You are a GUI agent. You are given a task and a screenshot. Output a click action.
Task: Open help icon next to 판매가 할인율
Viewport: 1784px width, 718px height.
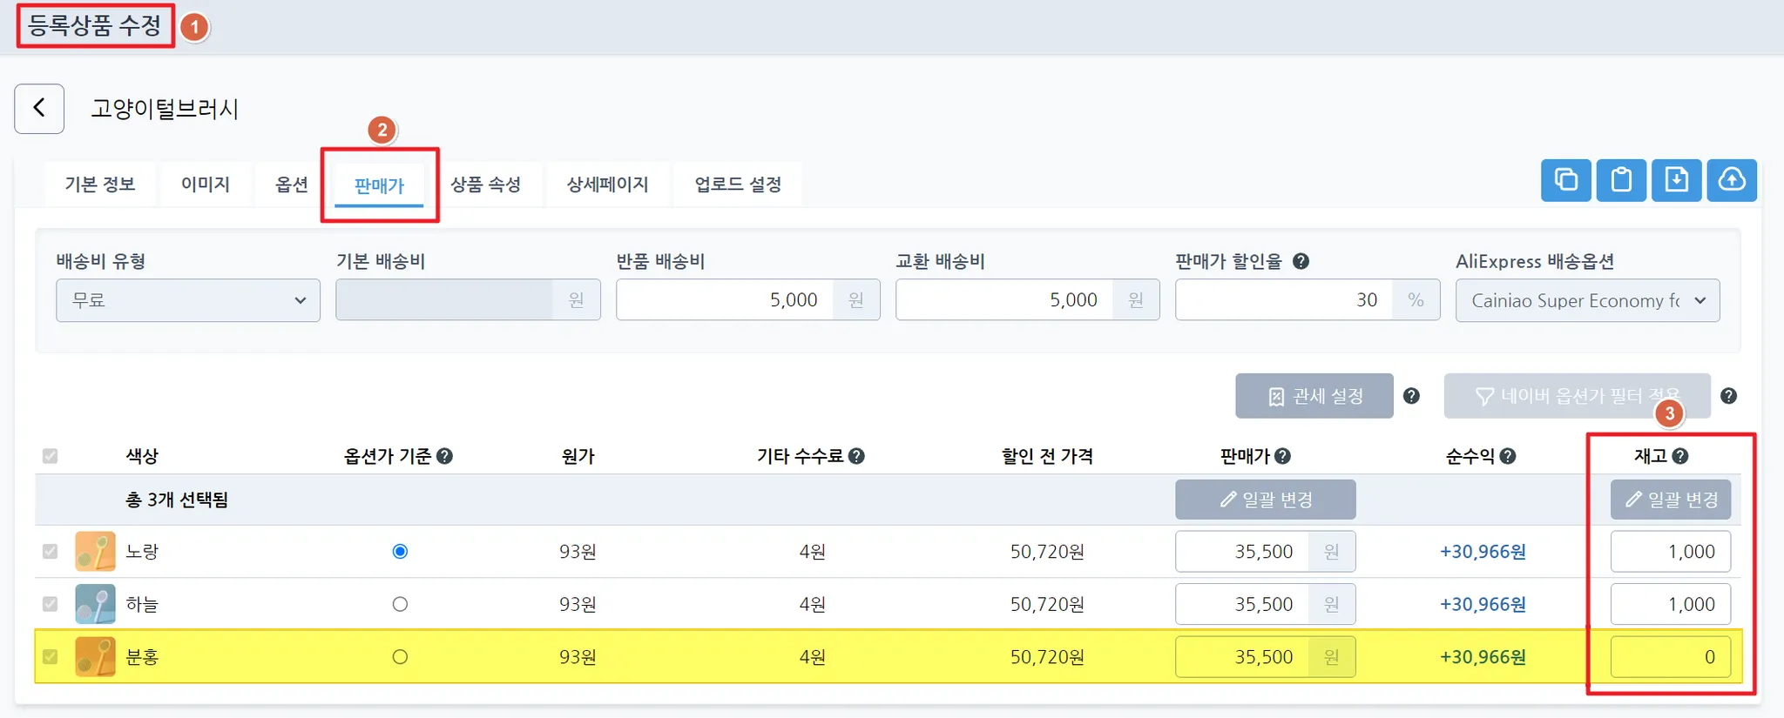(x=1301, y=261)
